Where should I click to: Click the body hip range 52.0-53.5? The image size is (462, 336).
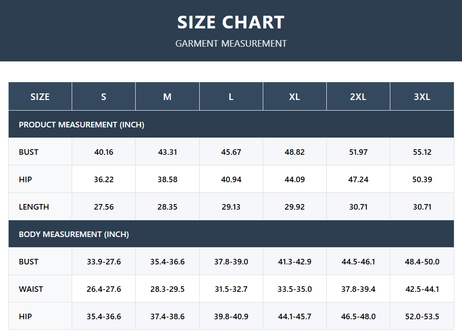tap(422, 316)
